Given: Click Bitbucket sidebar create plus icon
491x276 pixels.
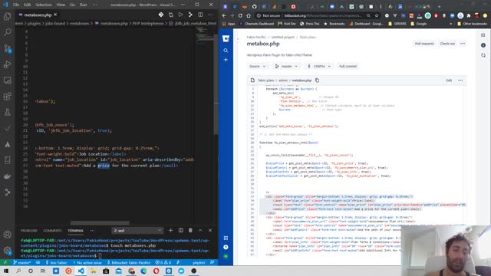Looking at the screenshot, I should [226, 60].
